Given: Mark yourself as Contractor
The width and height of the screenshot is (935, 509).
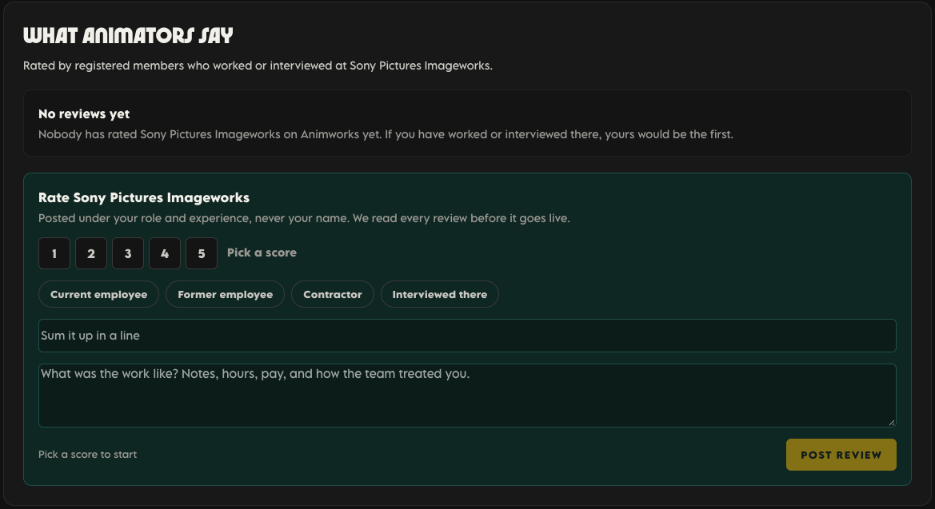Looking at the screenshot, I should tap(333, 294).
